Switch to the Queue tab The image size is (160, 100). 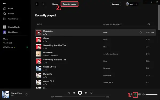[55, 4]
